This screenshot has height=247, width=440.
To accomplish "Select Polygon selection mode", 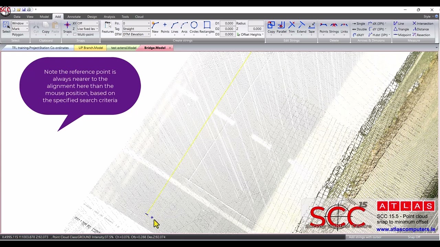I will [x=18, y=35].
